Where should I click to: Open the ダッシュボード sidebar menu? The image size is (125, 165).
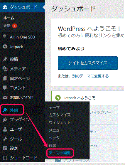click(x=22, y=7)
